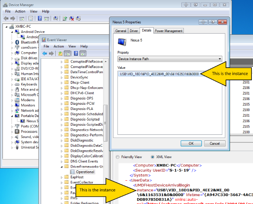Click the Forward arrow in Device Manager toolbar
Image resolution: width=253 pixels, height=204 pixels.
[x=13, y=19]
